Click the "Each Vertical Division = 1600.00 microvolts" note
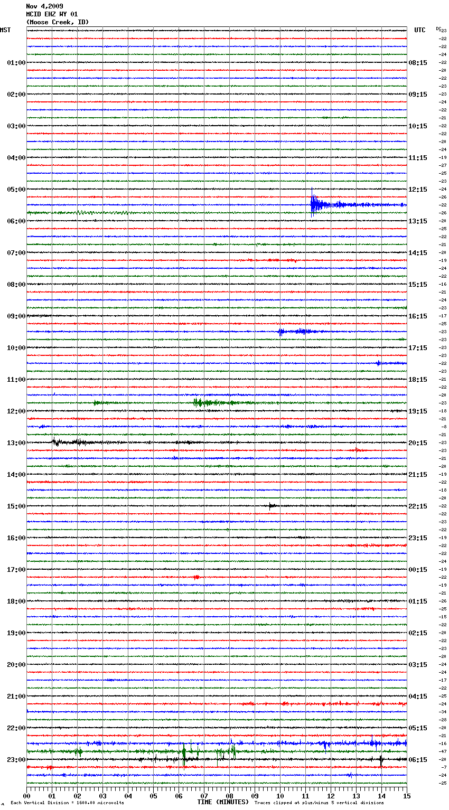The image size is (449, 810). [67, 803]
